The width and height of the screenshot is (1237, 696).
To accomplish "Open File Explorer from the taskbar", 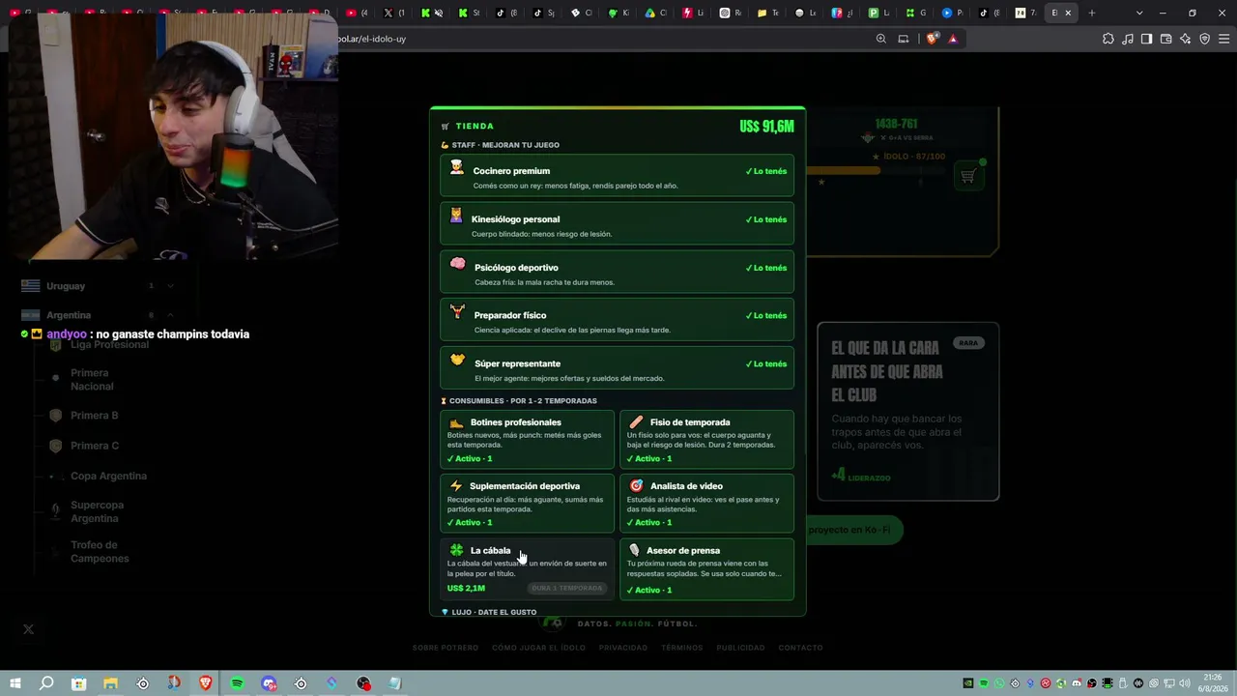I will tap(110, 683).
